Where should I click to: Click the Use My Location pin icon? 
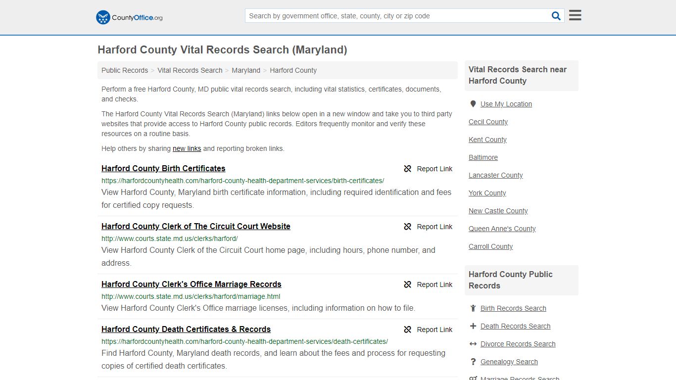473,104
